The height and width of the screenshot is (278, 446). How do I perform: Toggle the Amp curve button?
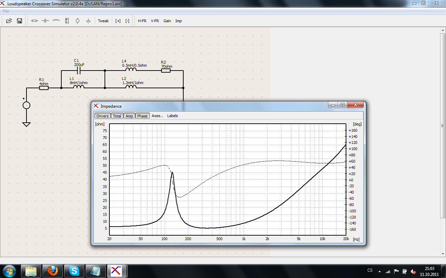coord(129,116)
